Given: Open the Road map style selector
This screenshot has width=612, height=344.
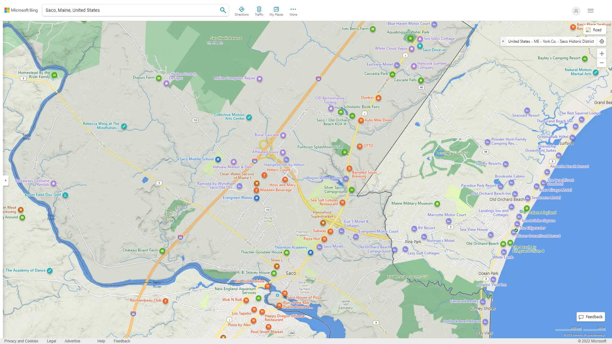Looking at the screenshot, I should [595, 30].
